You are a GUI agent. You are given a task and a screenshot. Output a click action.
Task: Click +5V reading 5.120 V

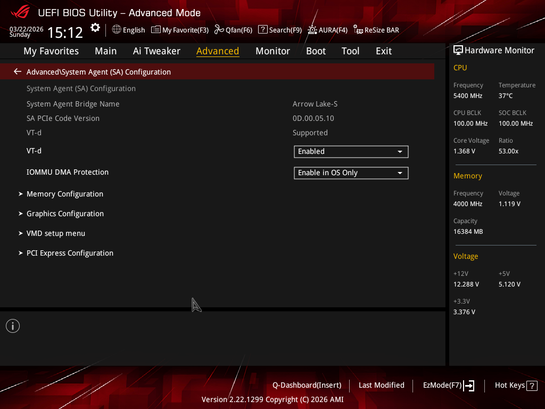click(x=509, y=284)
